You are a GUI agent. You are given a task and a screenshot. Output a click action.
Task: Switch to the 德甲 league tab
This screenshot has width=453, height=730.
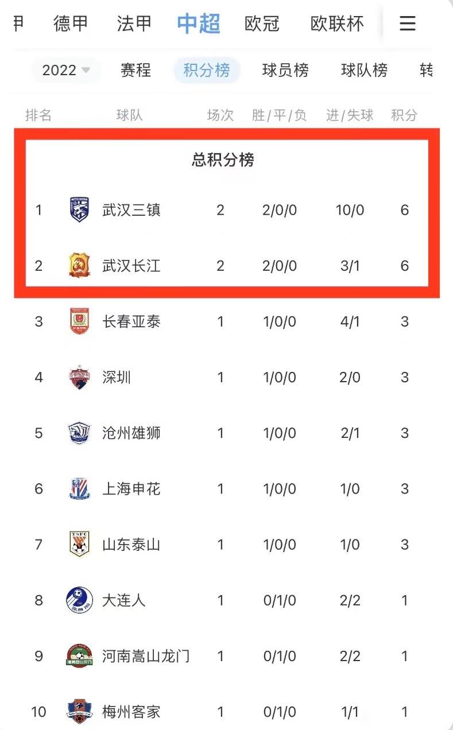[x=71, y=23]
